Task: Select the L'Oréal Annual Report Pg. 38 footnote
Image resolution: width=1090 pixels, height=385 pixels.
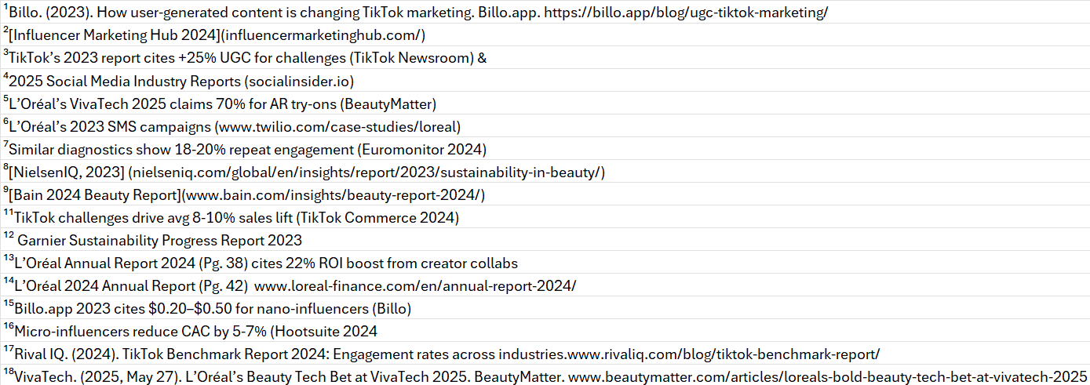Action: (x=266, y=263)
